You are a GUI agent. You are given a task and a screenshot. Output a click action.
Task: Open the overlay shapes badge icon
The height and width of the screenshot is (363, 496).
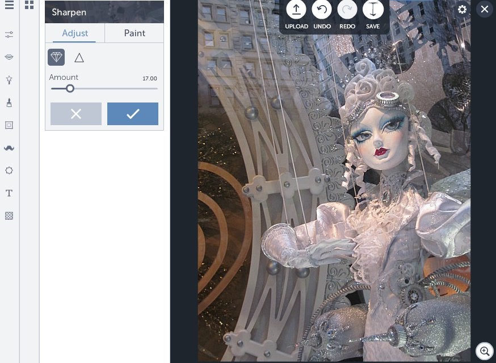pos(9,170)
